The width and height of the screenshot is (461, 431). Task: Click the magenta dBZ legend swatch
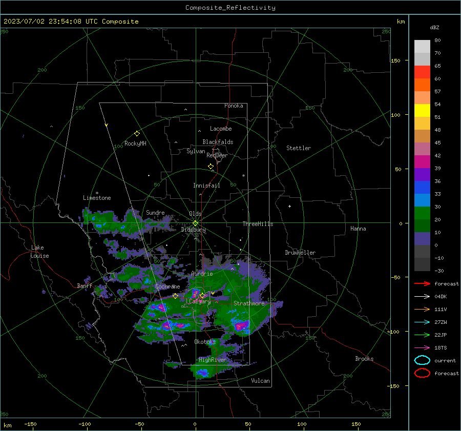pos(422,162)
